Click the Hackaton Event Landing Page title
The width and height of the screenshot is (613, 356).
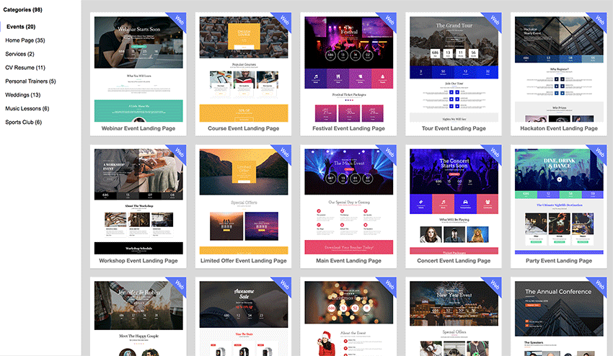(x=559, y=128)
